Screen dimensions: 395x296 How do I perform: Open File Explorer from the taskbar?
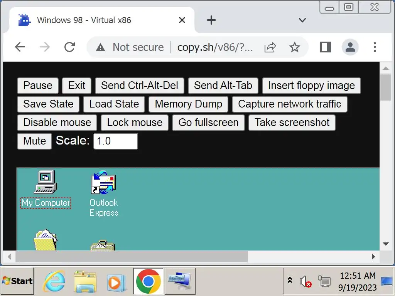pos(85,281)
